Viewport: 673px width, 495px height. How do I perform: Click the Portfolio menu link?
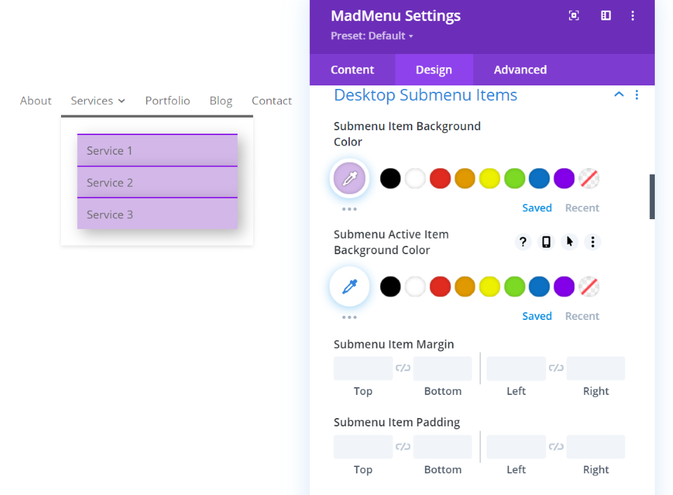168,101
